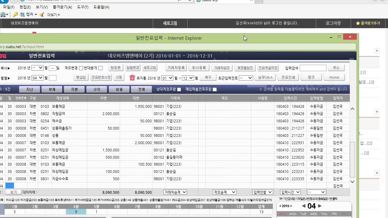Click the table vertical scrollbar thumb

(x=352, y=160)
